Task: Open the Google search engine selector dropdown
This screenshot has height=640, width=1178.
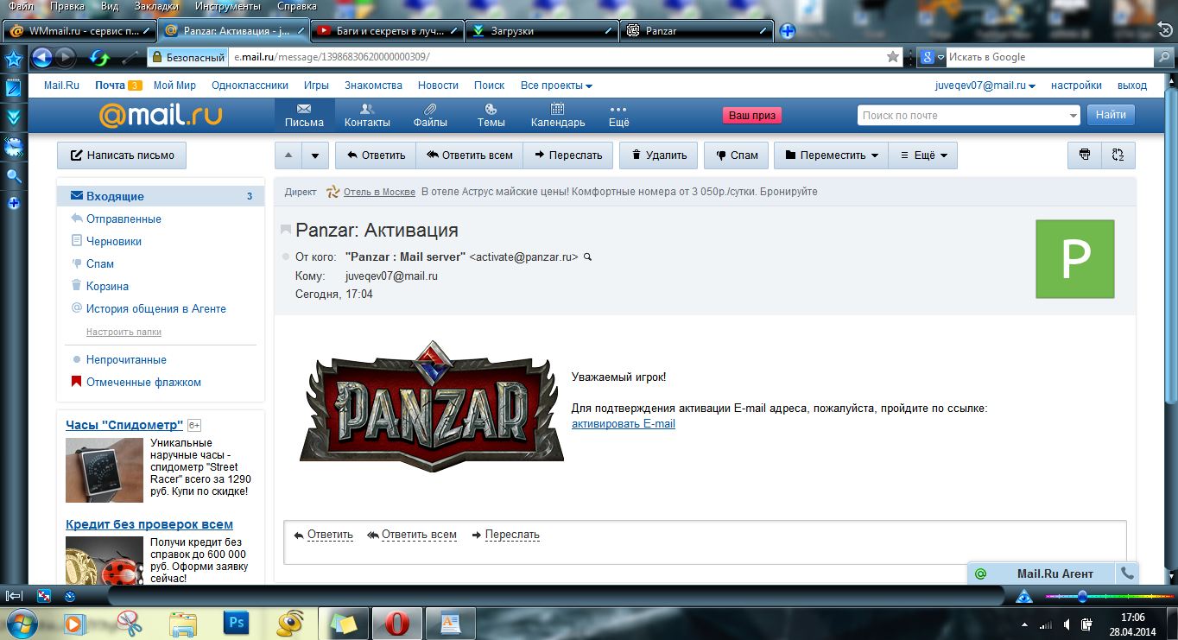Action: pos(931,57)
